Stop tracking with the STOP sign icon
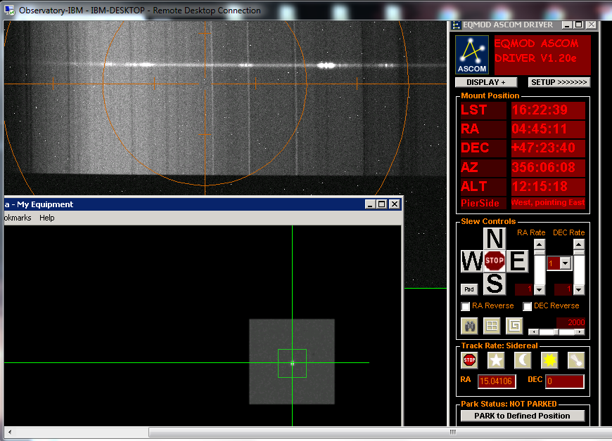 pos(469,360)
